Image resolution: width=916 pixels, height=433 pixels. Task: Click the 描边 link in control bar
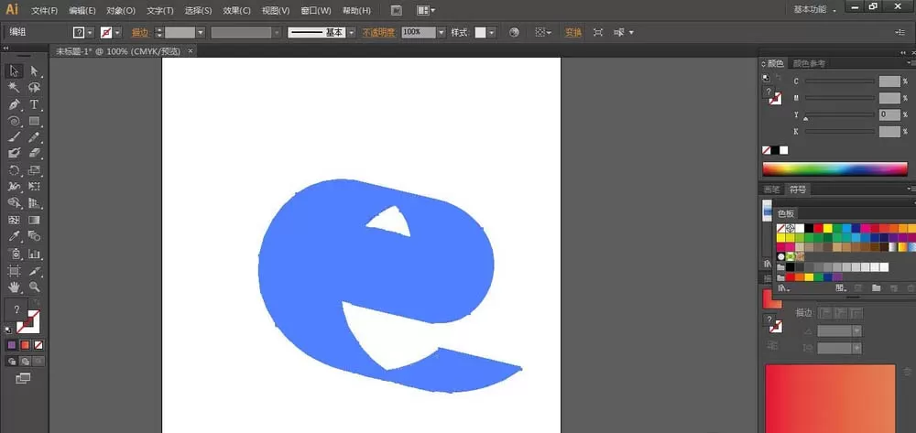tap(140, 33)
